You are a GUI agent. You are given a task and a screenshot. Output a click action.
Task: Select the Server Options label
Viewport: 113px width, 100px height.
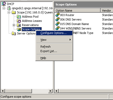[x=26, y=33]
